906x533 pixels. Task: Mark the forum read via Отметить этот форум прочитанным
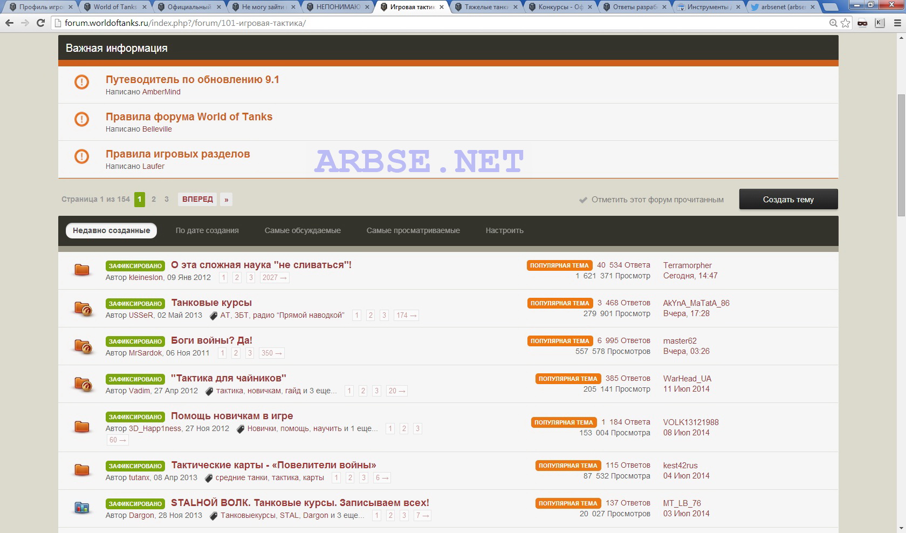(x=657, y=200)
